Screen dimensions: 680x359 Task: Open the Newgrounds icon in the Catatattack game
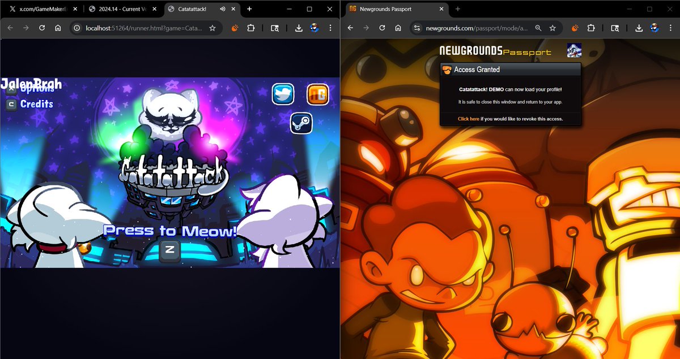pos(318,94)
